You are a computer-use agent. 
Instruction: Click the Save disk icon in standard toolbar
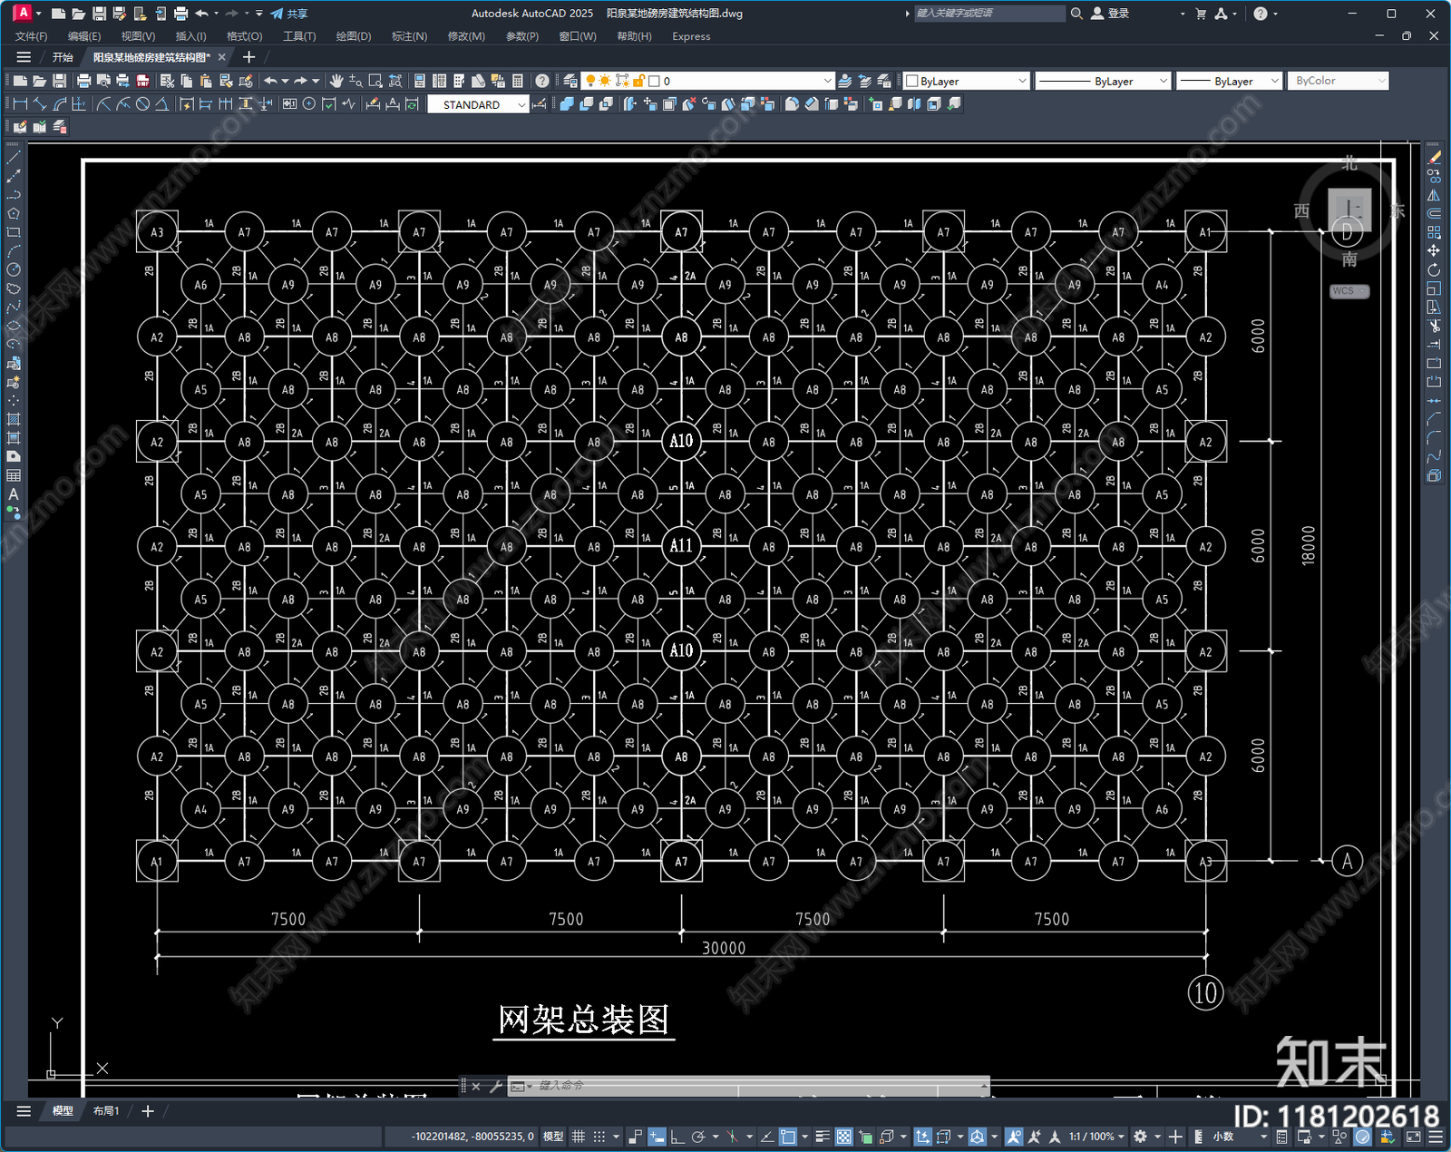pyautogui.click(x=60, y=81)
